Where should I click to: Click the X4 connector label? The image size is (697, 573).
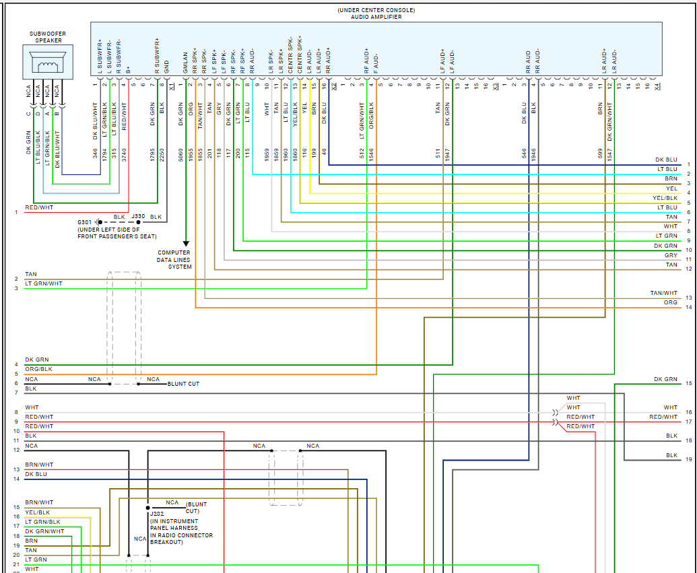pyautogui.click(x=657, y=86)
